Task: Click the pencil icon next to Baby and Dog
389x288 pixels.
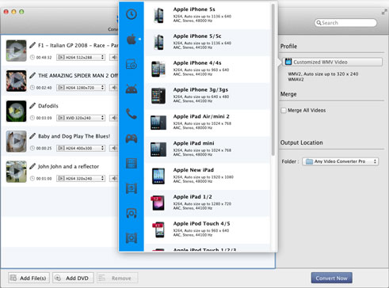Action: [x=32, y=136]
